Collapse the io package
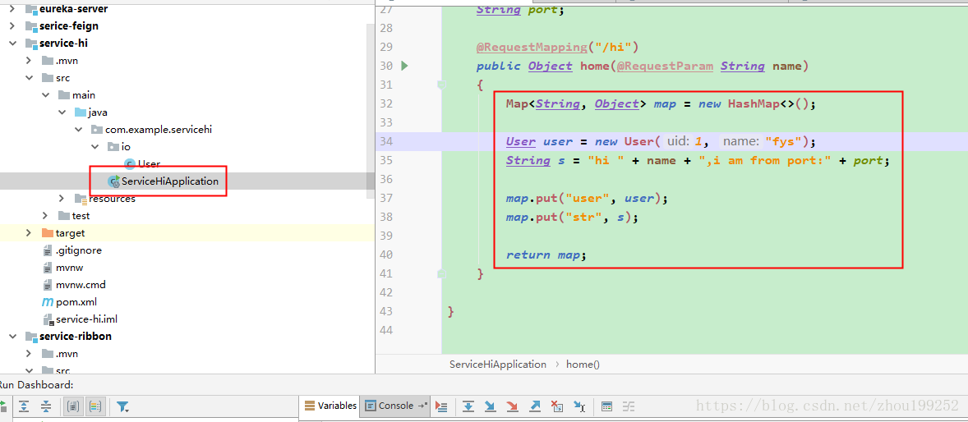968x422 pixels. pos(94,147)
